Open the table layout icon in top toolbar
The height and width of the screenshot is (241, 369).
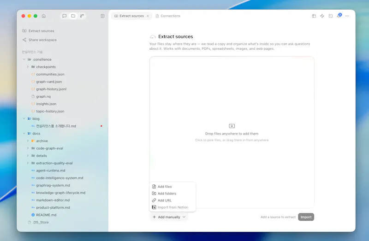coord(314,16)
